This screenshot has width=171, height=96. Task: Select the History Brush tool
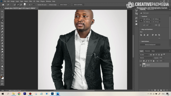tap(2, 40)
